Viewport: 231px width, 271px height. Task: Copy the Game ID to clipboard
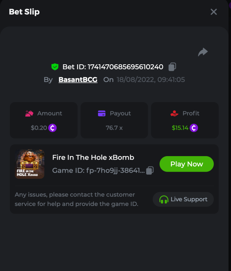150,170
